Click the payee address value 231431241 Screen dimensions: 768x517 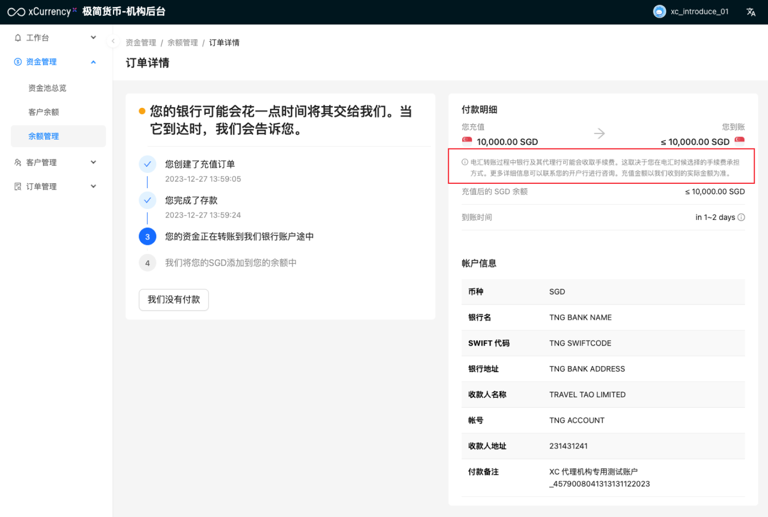568,446
